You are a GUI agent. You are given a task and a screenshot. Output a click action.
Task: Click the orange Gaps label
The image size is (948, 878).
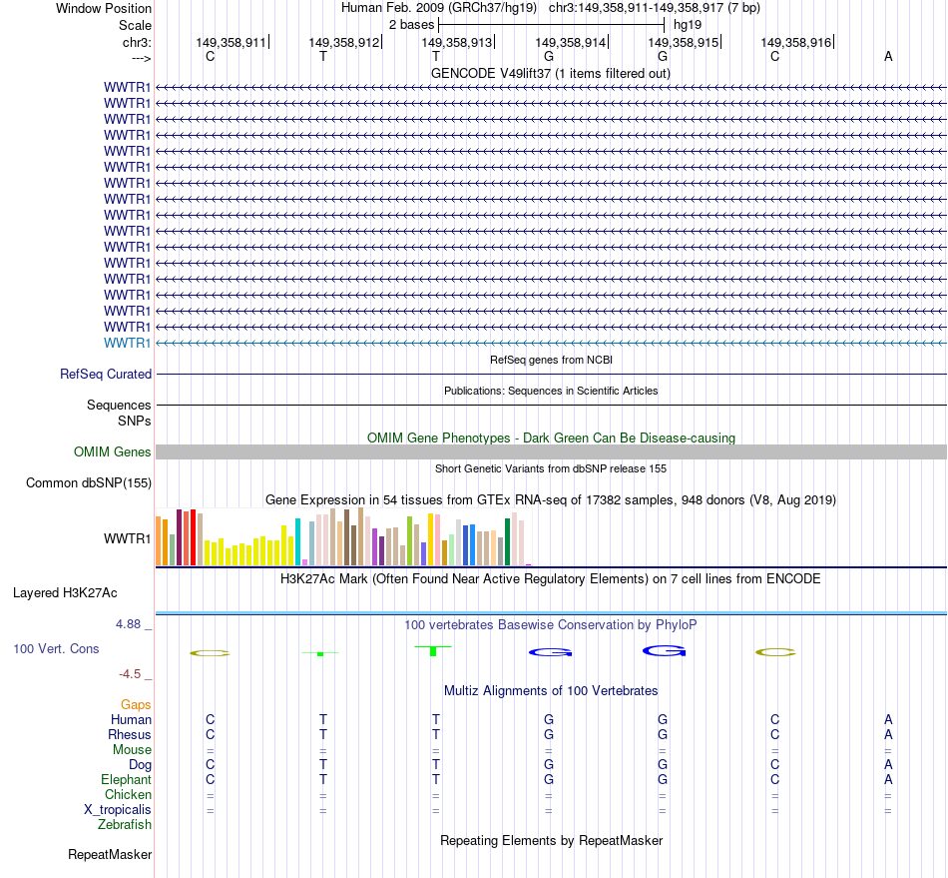pos(136,704)
